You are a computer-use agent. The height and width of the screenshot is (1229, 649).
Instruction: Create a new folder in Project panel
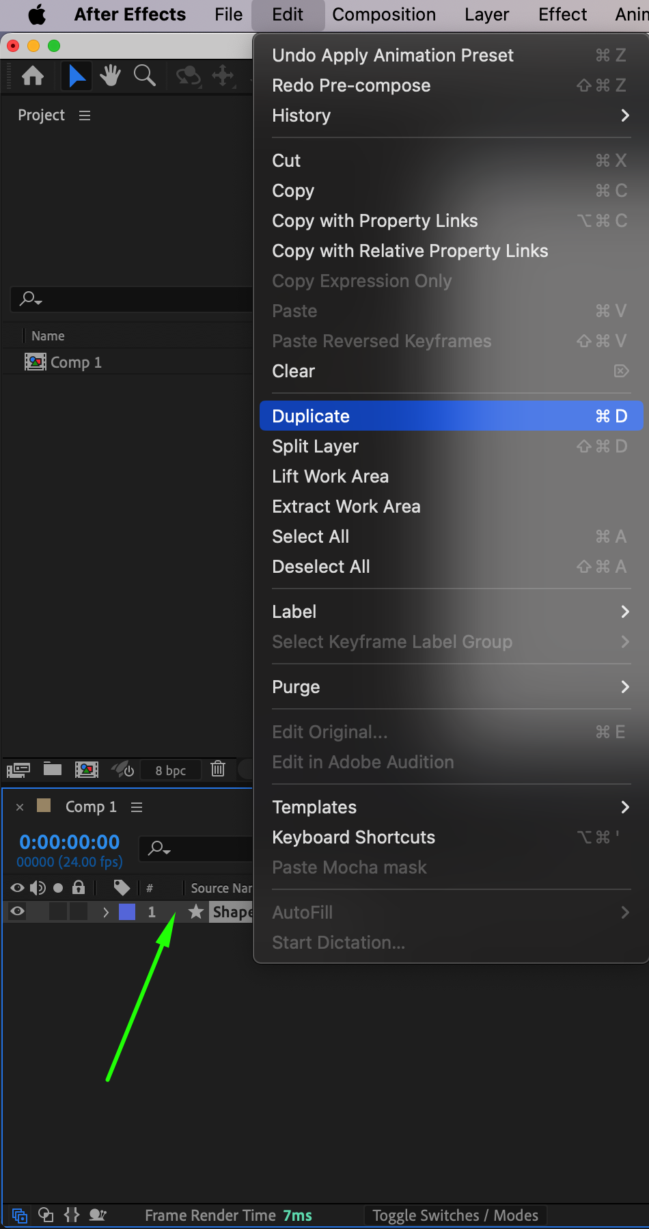coord(53,769)
